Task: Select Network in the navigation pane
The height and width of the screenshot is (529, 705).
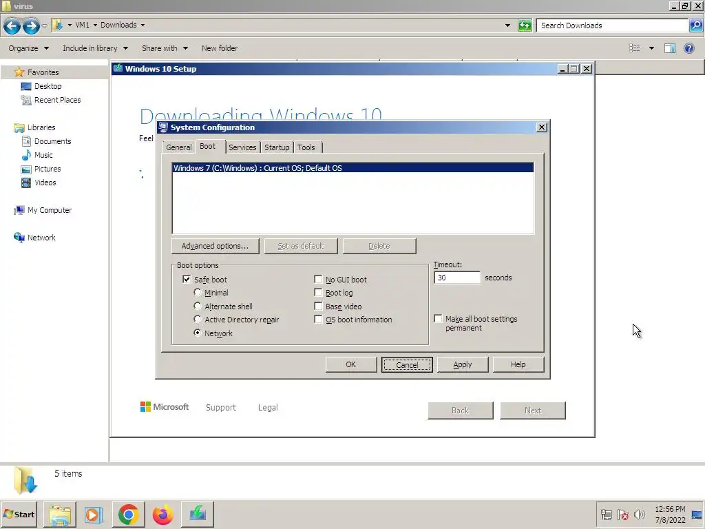Action: click(x=41, y=238)
